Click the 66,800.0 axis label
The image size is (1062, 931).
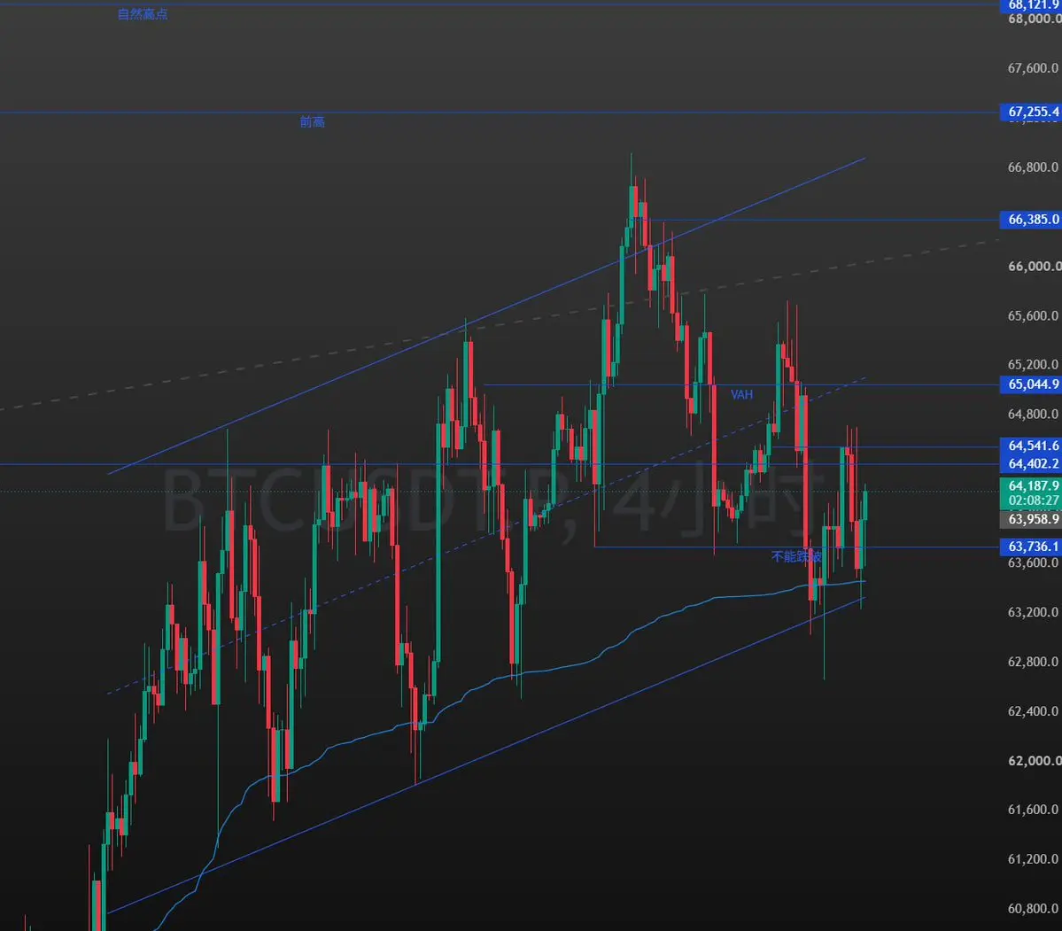(x=1035, y=167)
